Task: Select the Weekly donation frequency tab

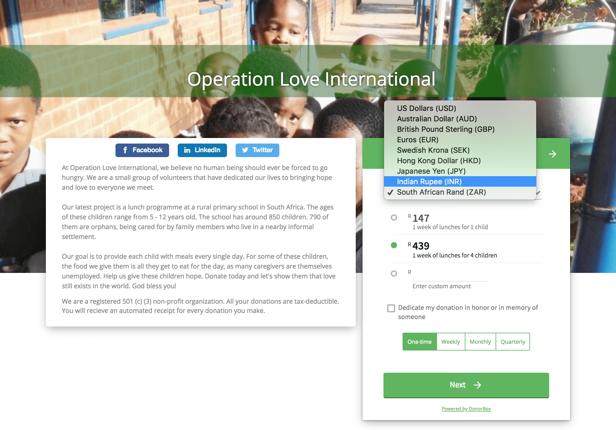Action: (450, 342)
